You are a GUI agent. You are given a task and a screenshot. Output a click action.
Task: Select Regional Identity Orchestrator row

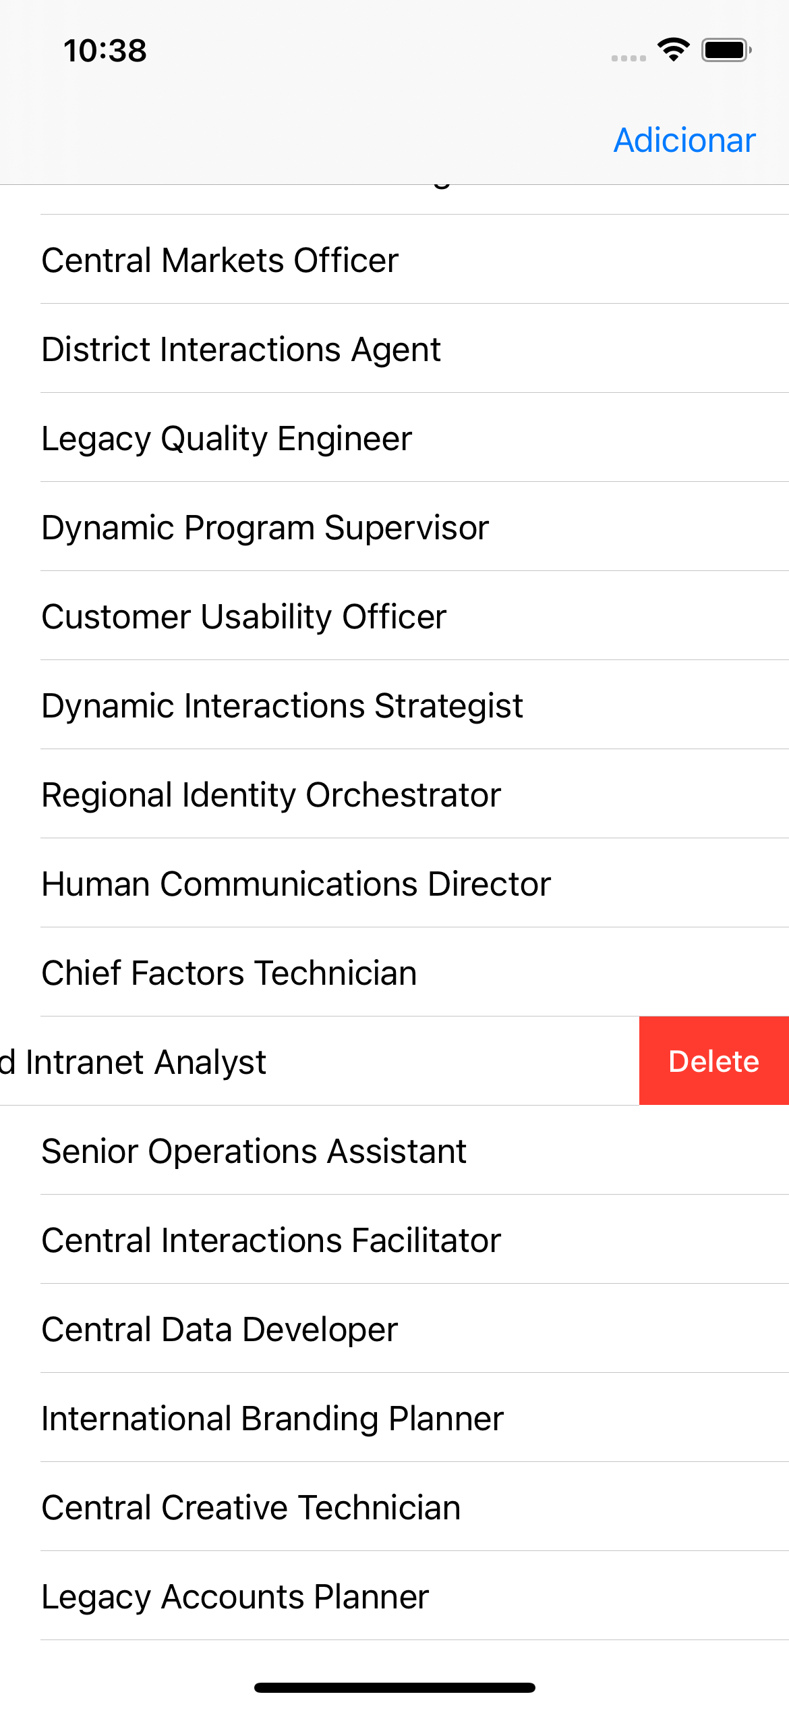(394, 794)
